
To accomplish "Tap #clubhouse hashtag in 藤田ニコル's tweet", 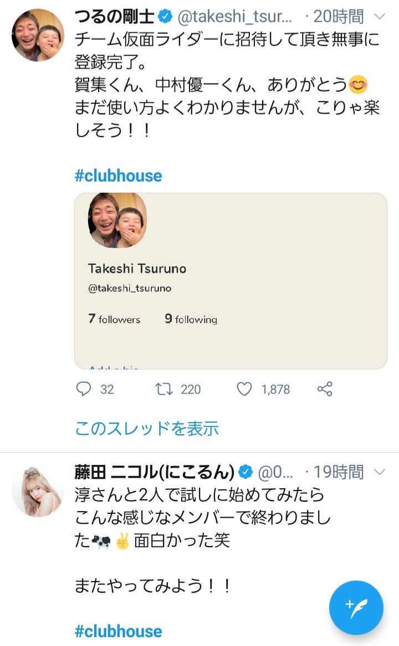I will (x=118, y=631).
